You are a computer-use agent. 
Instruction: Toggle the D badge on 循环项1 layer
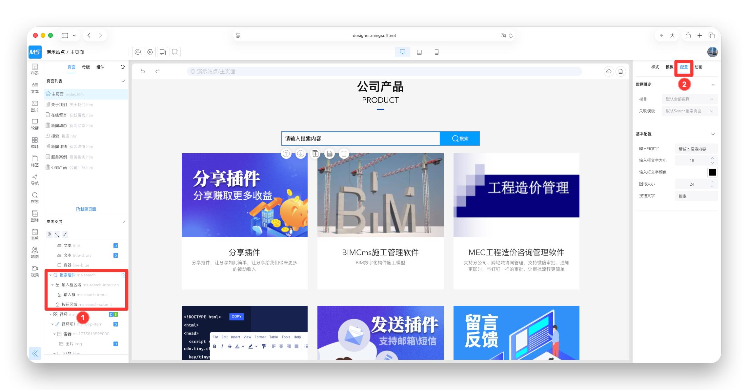coord(116,324)
